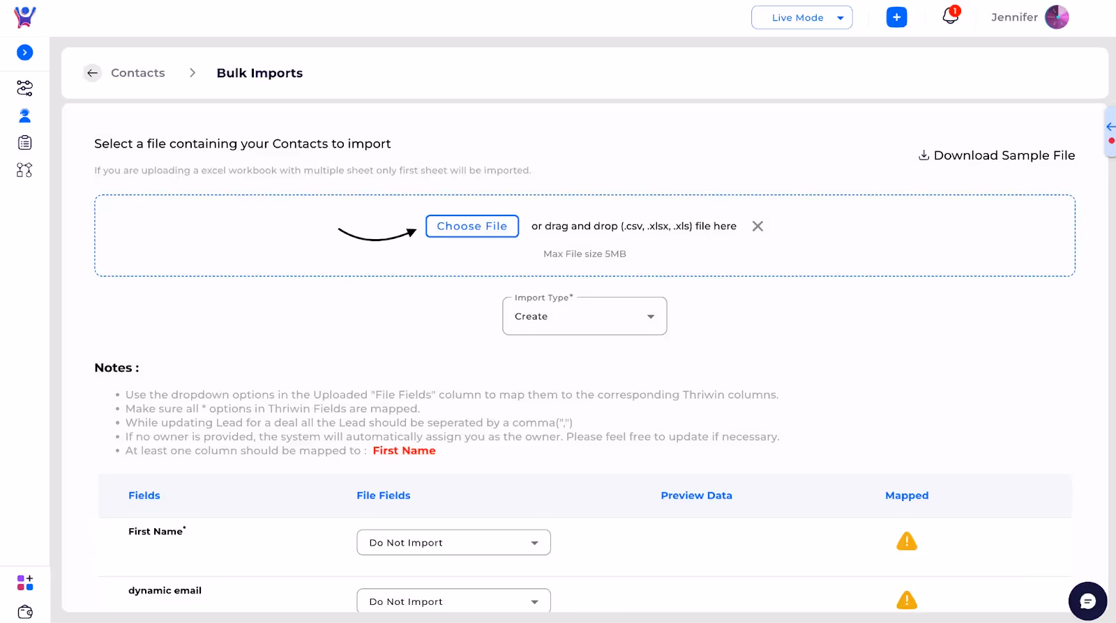
Task: Open the Live Mode dropdown
Action: [x=801, y=17]
